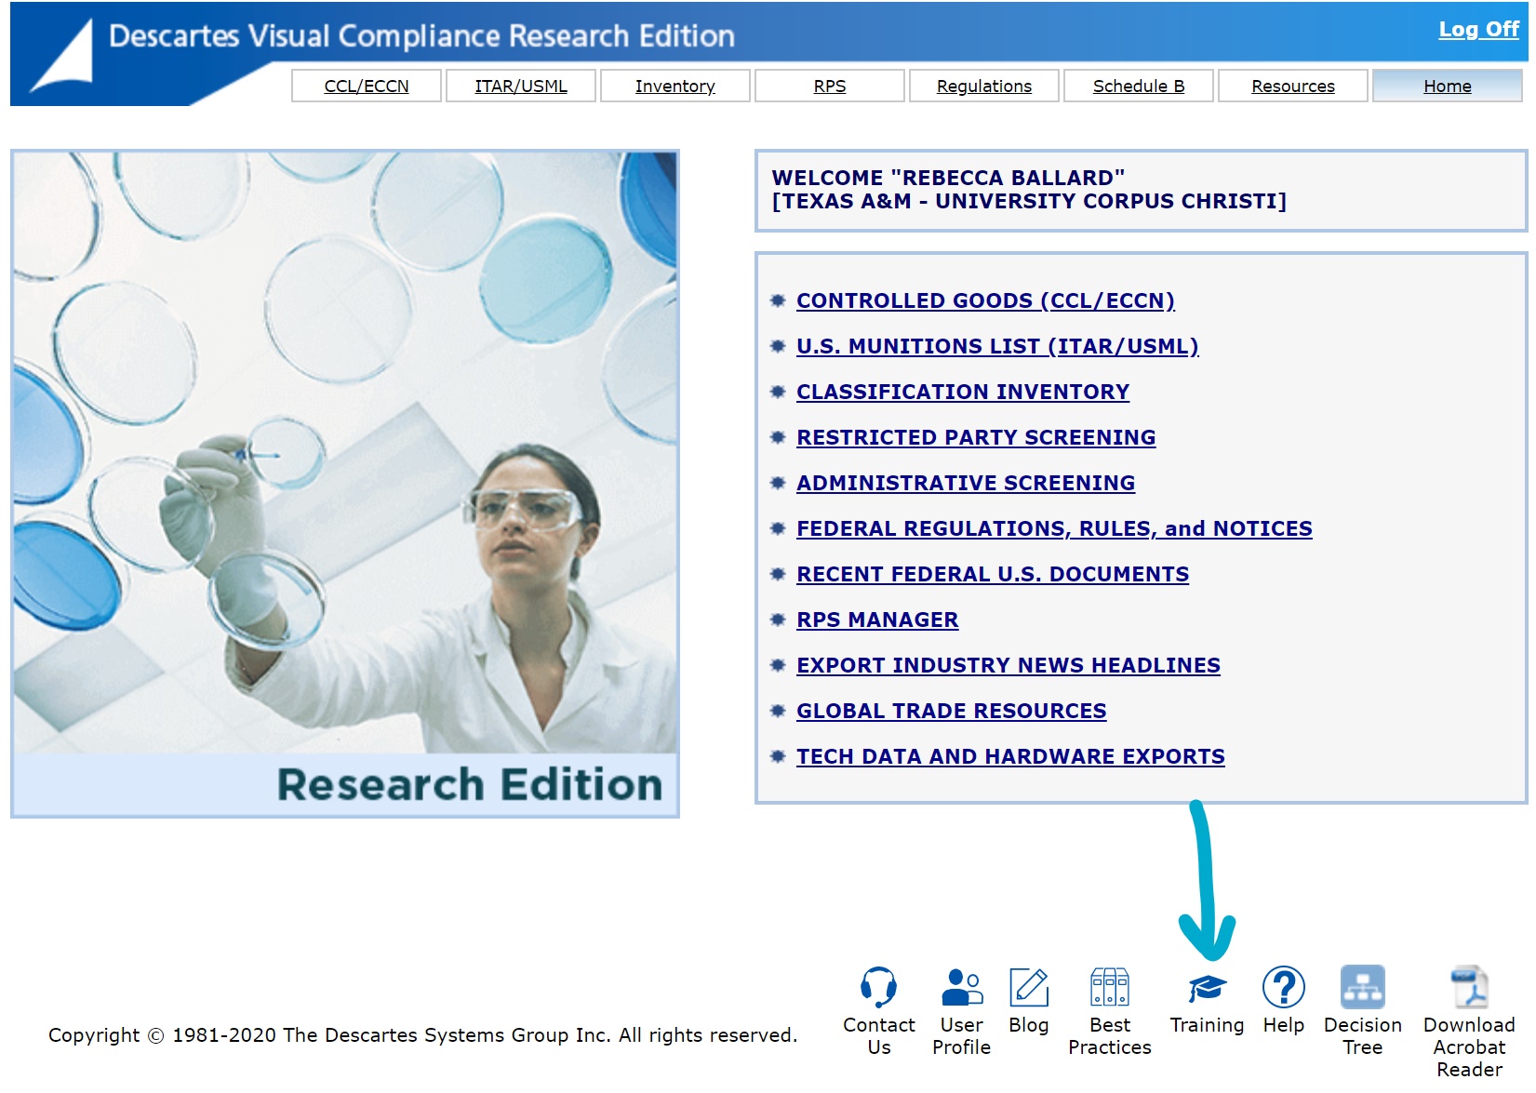Click the Training graduation cap icon
The width and height of the screenshot is (1536, 1093).
[1208, 989]
